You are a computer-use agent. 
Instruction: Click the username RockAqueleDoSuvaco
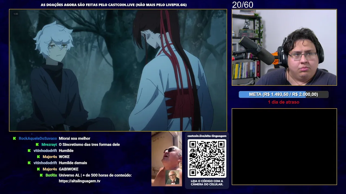point(38,138)
